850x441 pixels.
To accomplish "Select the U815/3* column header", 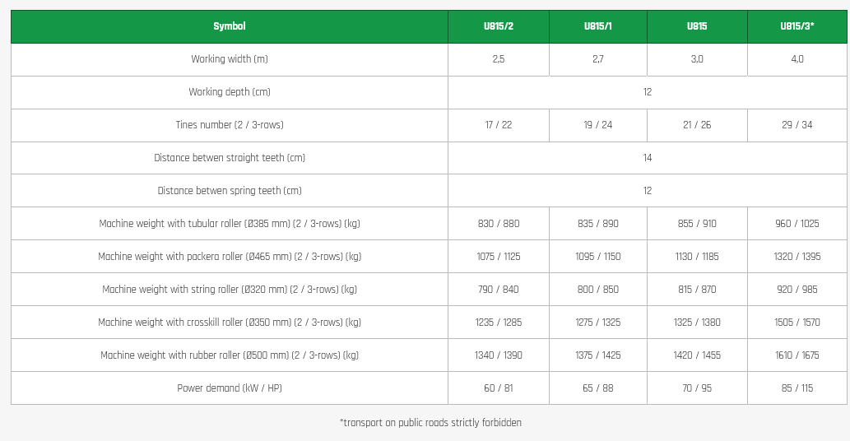I will (x=797, y=26).
